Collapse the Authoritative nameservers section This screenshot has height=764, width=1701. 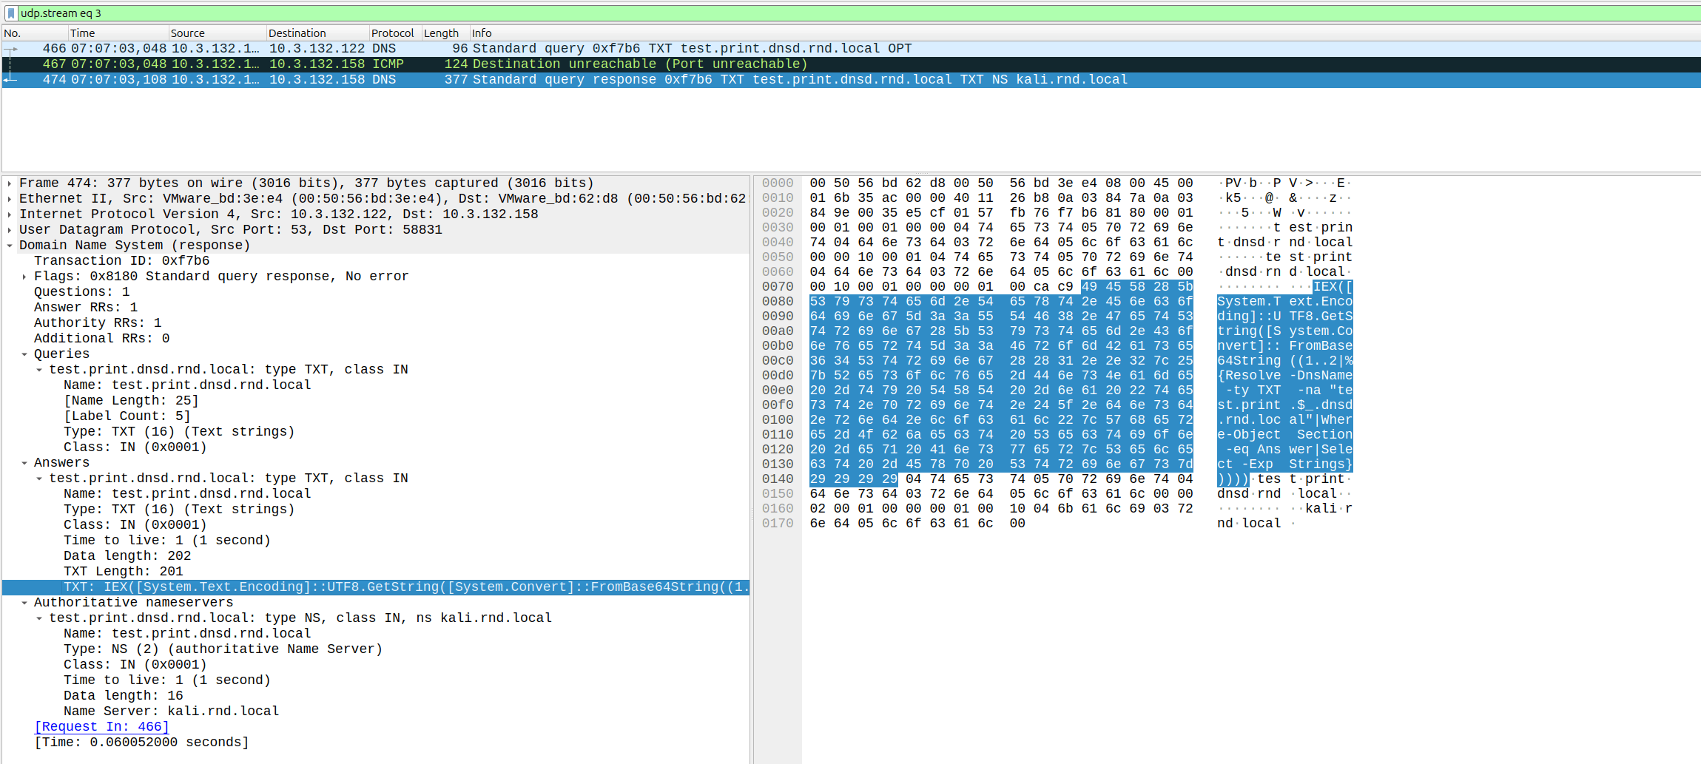click(24, 603)
